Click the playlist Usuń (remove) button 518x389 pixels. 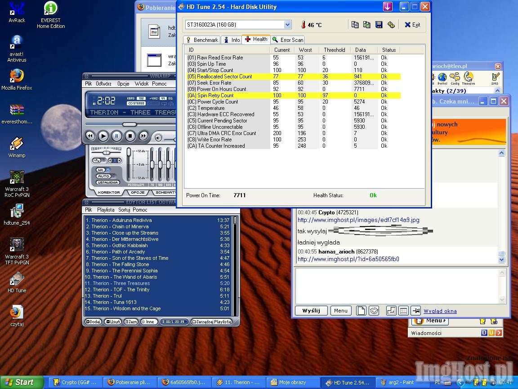[113, 321]
